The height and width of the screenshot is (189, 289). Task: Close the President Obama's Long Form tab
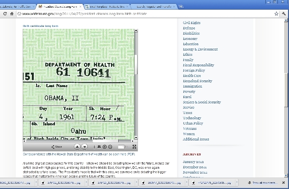point(81,7)
